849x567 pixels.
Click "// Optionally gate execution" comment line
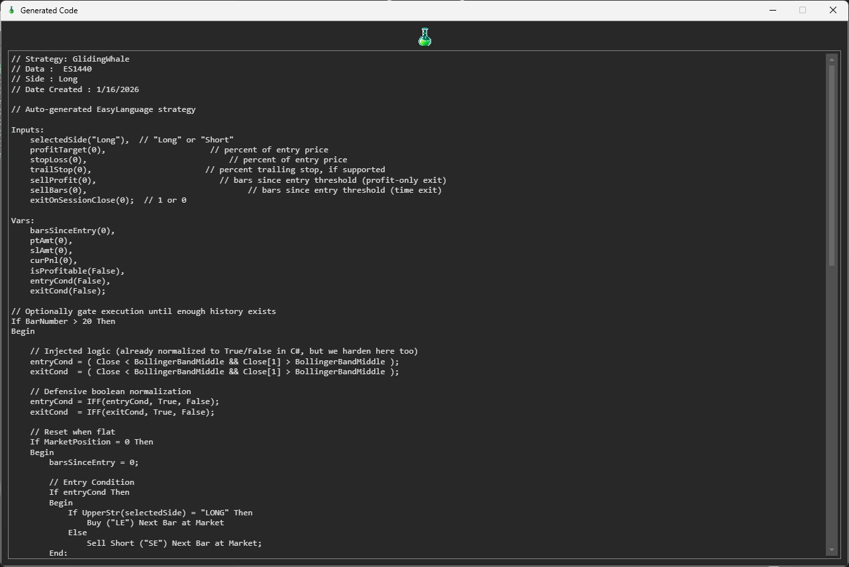click(x=144, y=311)
